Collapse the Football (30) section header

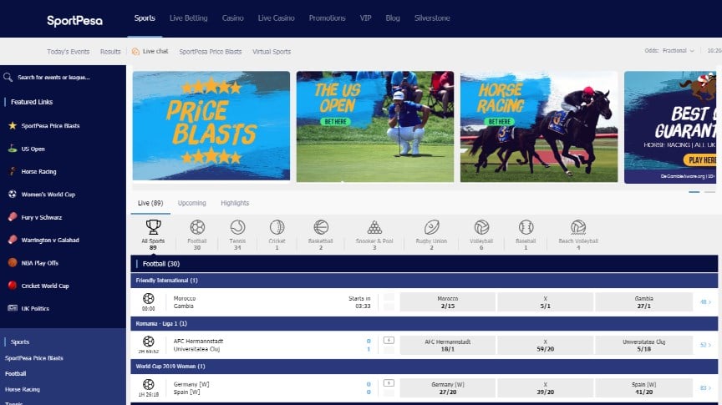[x=424, y=264]
